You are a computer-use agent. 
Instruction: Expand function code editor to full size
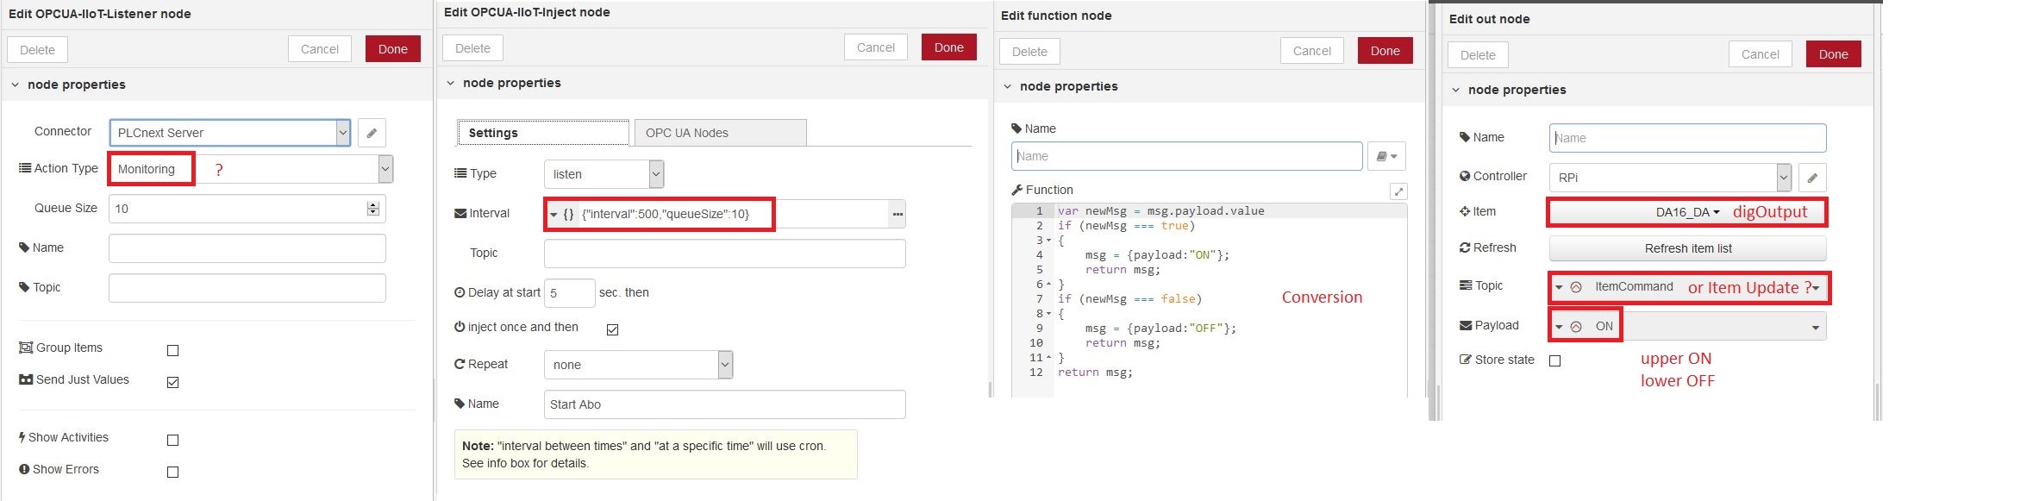(x=1398, y=191)
